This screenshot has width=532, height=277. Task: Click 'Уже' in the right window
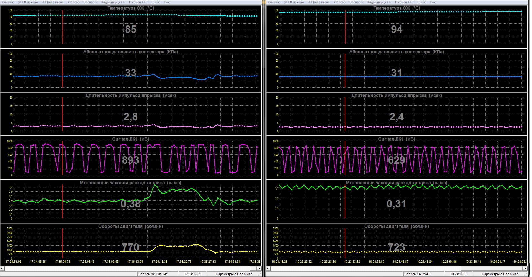433,2
